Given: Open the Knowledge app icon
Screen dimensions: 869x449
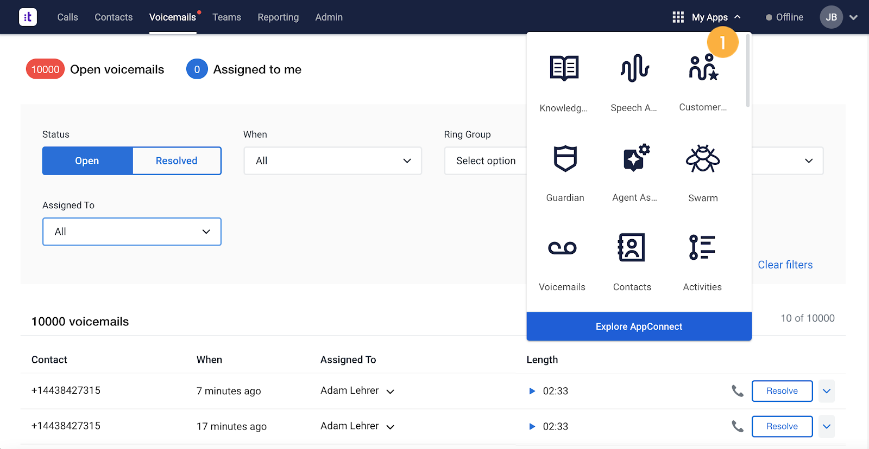Looking at the screenshot, I should click(564, 68).
